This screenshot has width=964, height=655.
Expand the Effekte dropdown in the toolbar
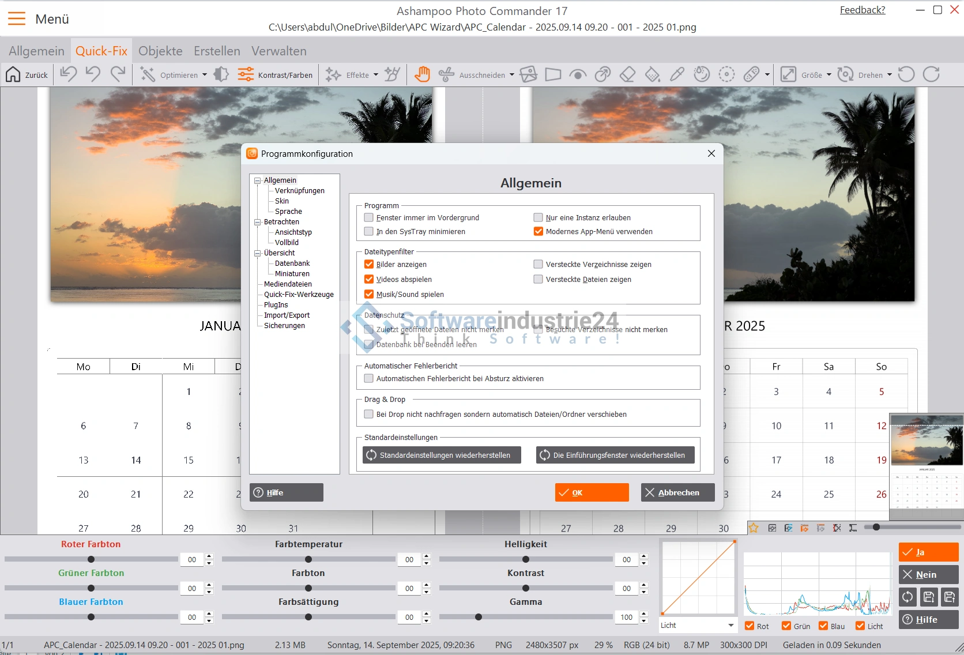pyautogui.click(x=375, y=75)
